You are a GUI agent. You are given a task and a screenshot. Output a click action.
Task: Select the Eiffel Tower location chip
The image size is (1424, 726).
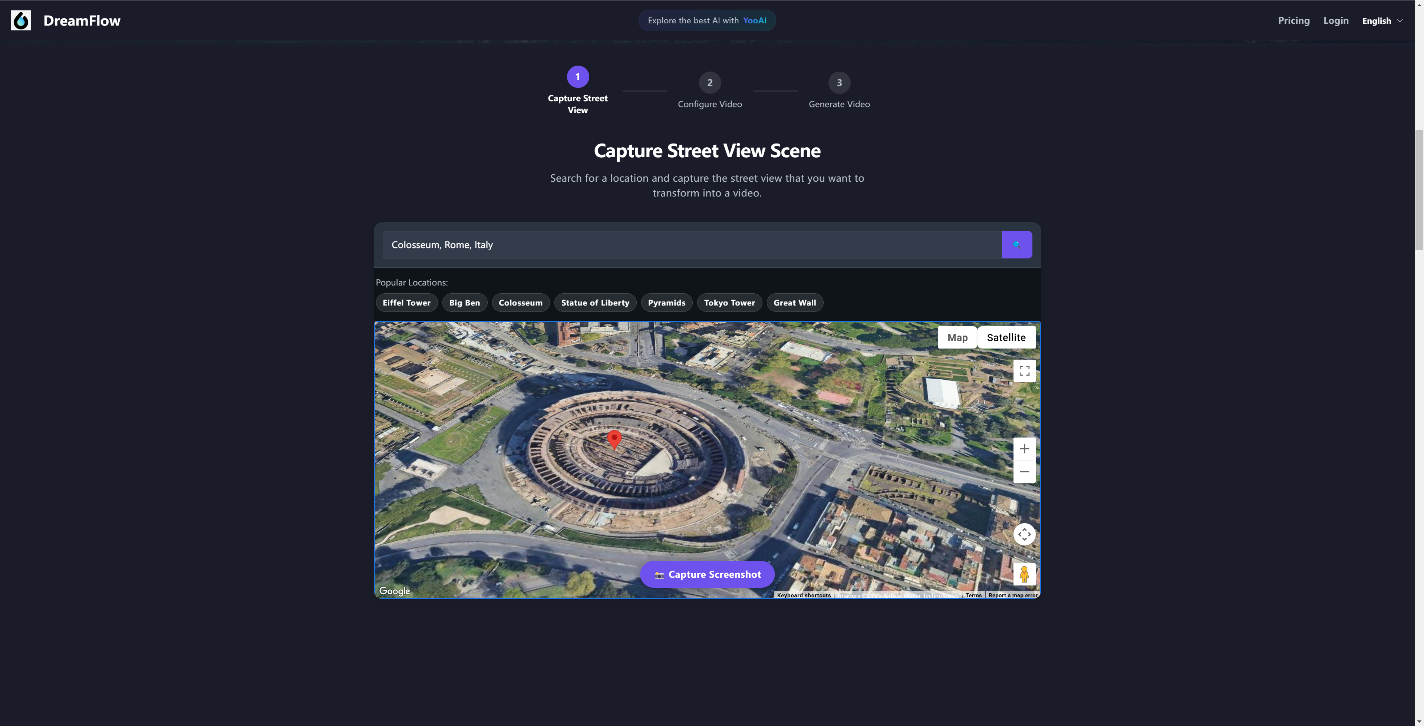coord(406,303)
